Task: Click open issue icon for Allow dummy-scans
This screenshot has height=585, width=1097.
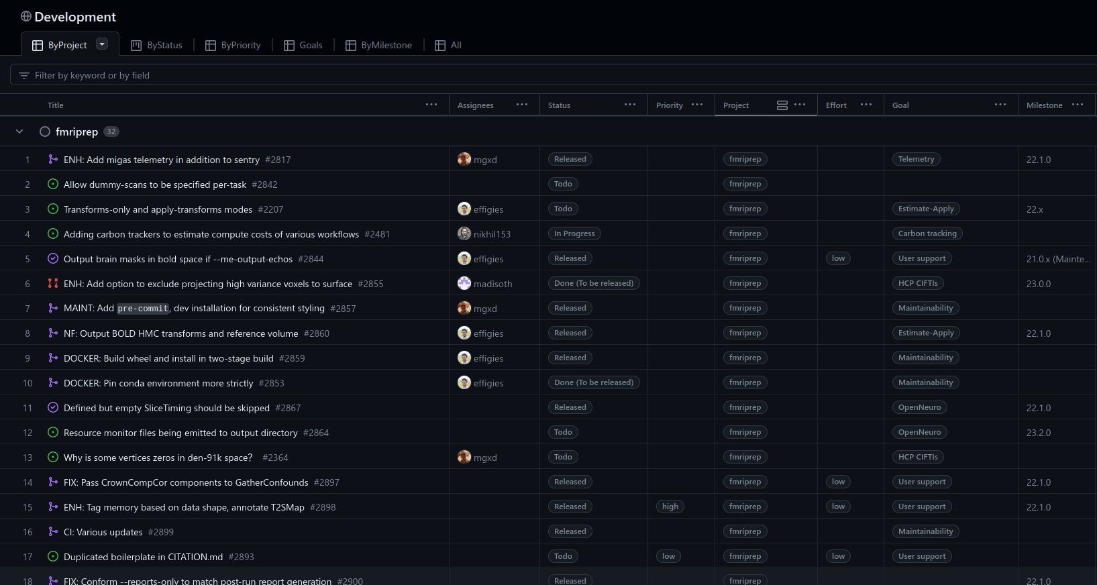Action: (x=53, y=184)
